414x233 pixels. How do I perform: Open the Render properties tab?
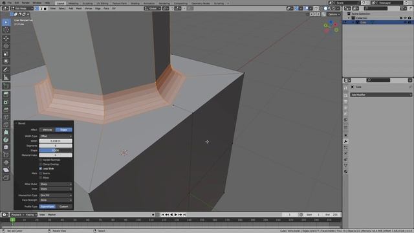tap(345, 95)
